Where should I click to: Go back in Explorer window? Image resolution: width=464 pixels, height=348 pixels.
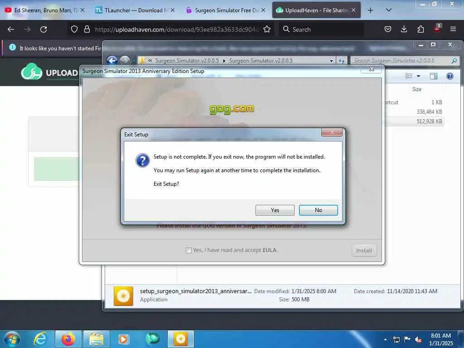pyautogui.click(x=112, y=60)
